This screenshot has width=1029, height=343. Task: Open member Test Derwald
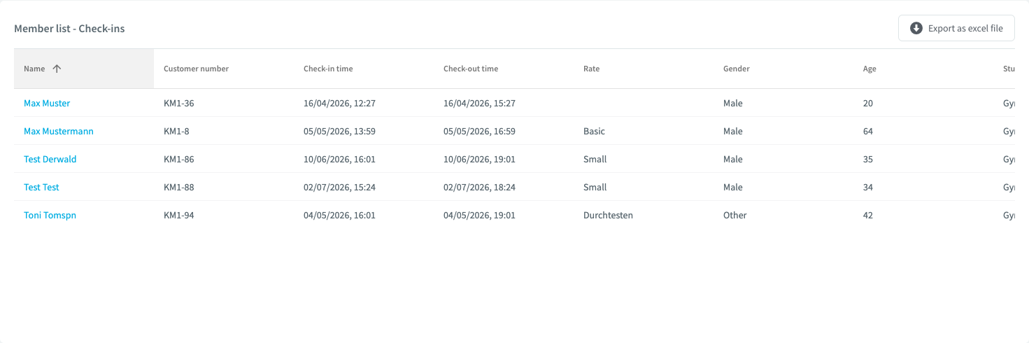50,159
